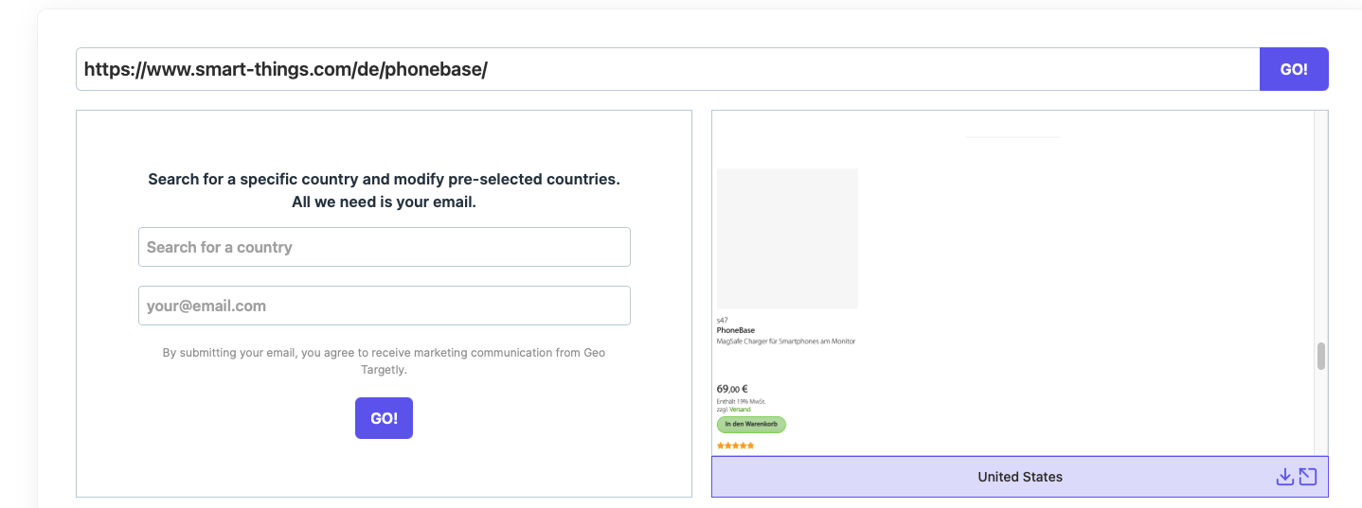Open United States preview in new window
Image resolution: width=1362 pixels, height=508 pixels.
pos(1308,477)
